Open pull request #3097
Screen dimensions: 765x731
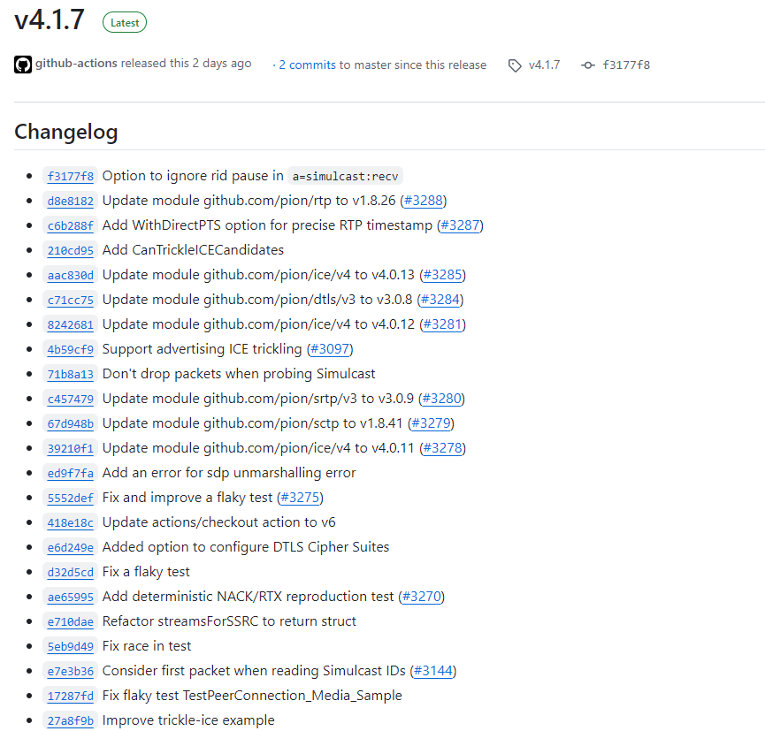coord(330,349)
